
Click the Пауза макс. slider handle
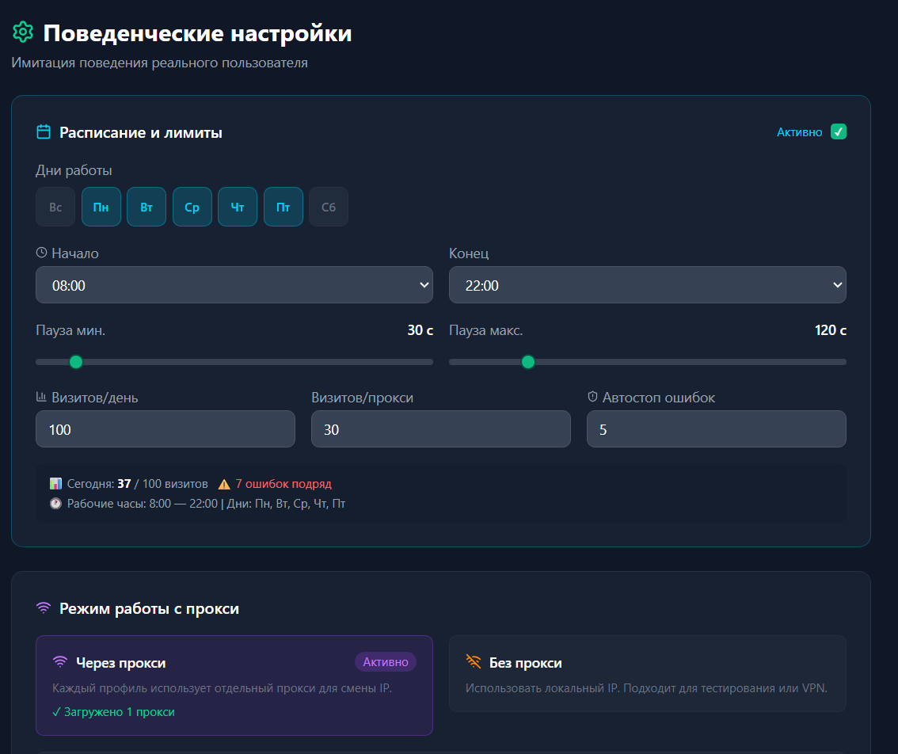[528, 362]
